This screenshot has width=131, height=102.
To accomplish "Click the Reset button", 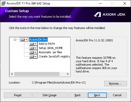I will (x=18, y=95).
